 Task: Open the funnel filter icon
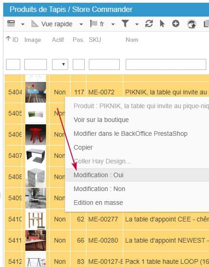click(x=125, y=23)
